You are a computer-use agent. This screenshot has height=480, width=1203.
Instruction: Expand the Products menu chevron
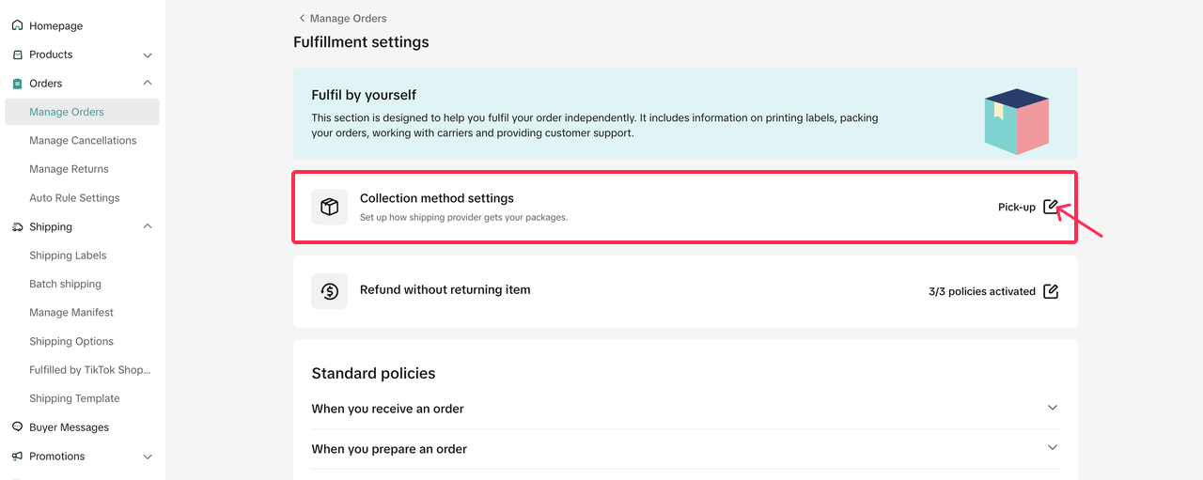(148, 55)
